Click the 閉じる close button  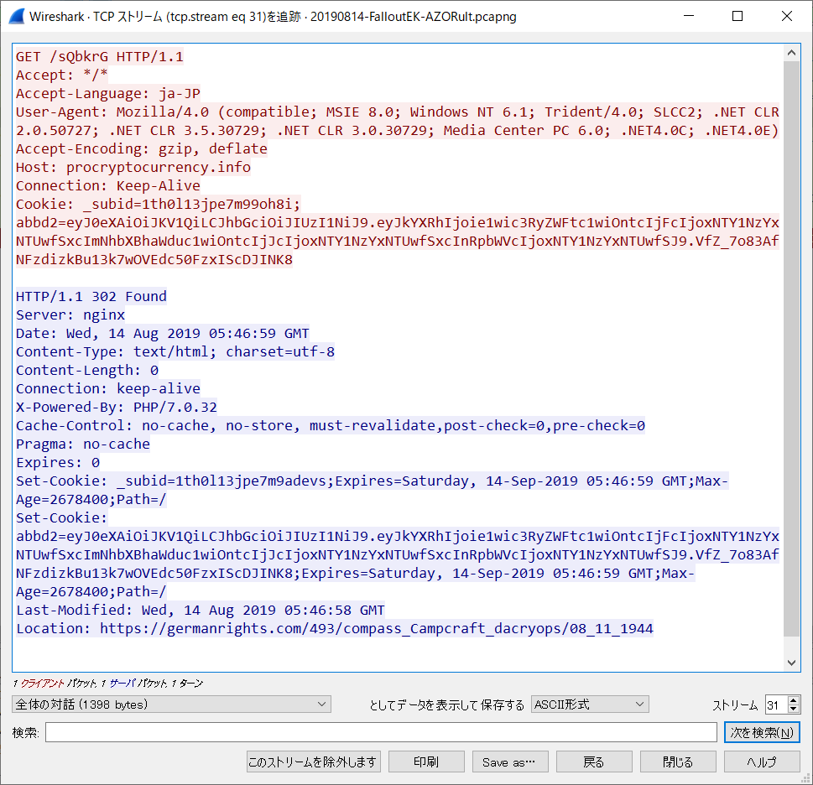[678, 762]
